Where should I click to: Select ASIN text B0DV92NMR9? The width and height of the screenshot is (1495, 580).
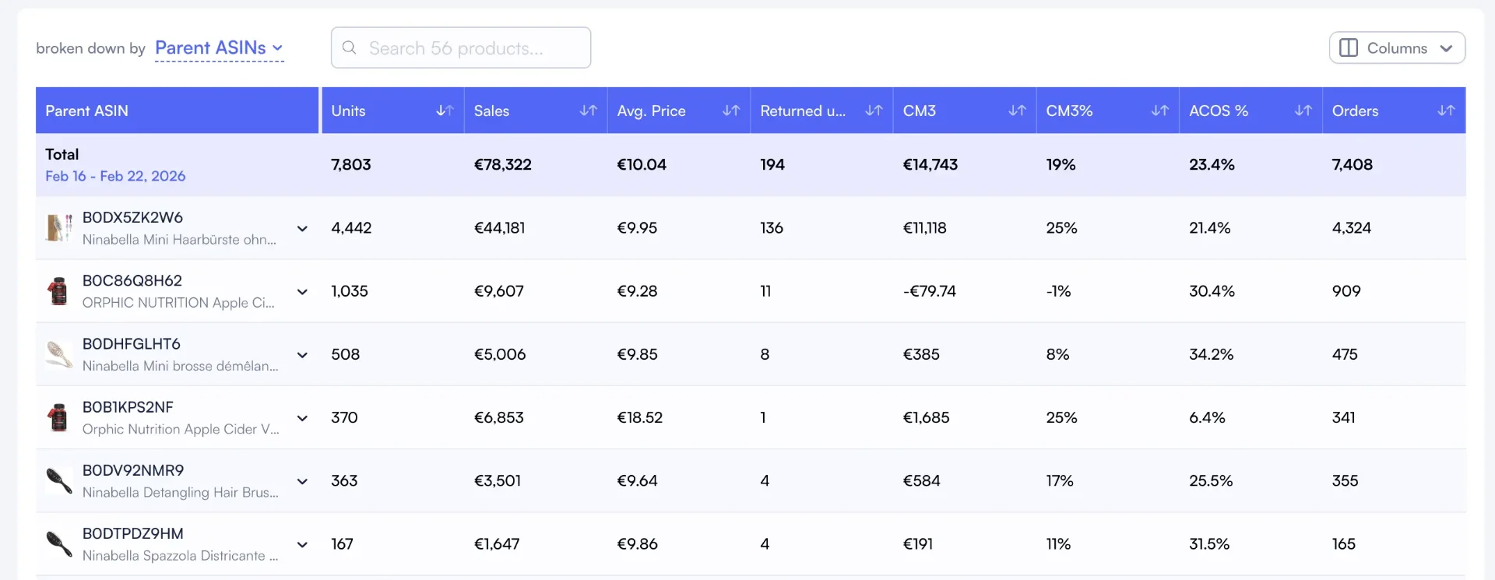pyautogui.click(x=133, y=470)
